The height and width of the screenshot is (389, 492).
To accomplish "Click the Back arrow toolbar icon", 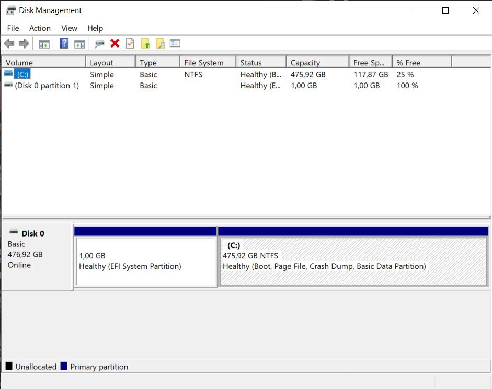I will 9,43.
